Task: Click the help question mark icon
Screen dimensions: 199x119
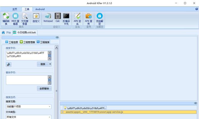Action: [x=197, y=9]
